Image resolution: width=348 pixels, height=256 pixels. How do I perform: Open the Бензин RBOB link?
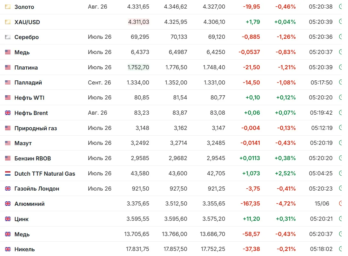pos(33,158)
